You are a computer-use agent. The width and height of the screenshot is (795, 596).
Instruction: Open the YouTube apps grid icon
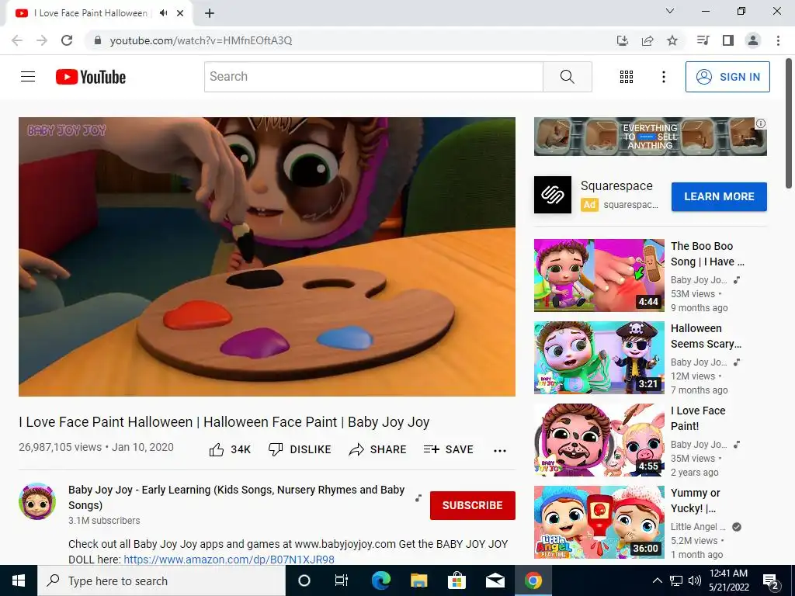[x=627, y=77]
